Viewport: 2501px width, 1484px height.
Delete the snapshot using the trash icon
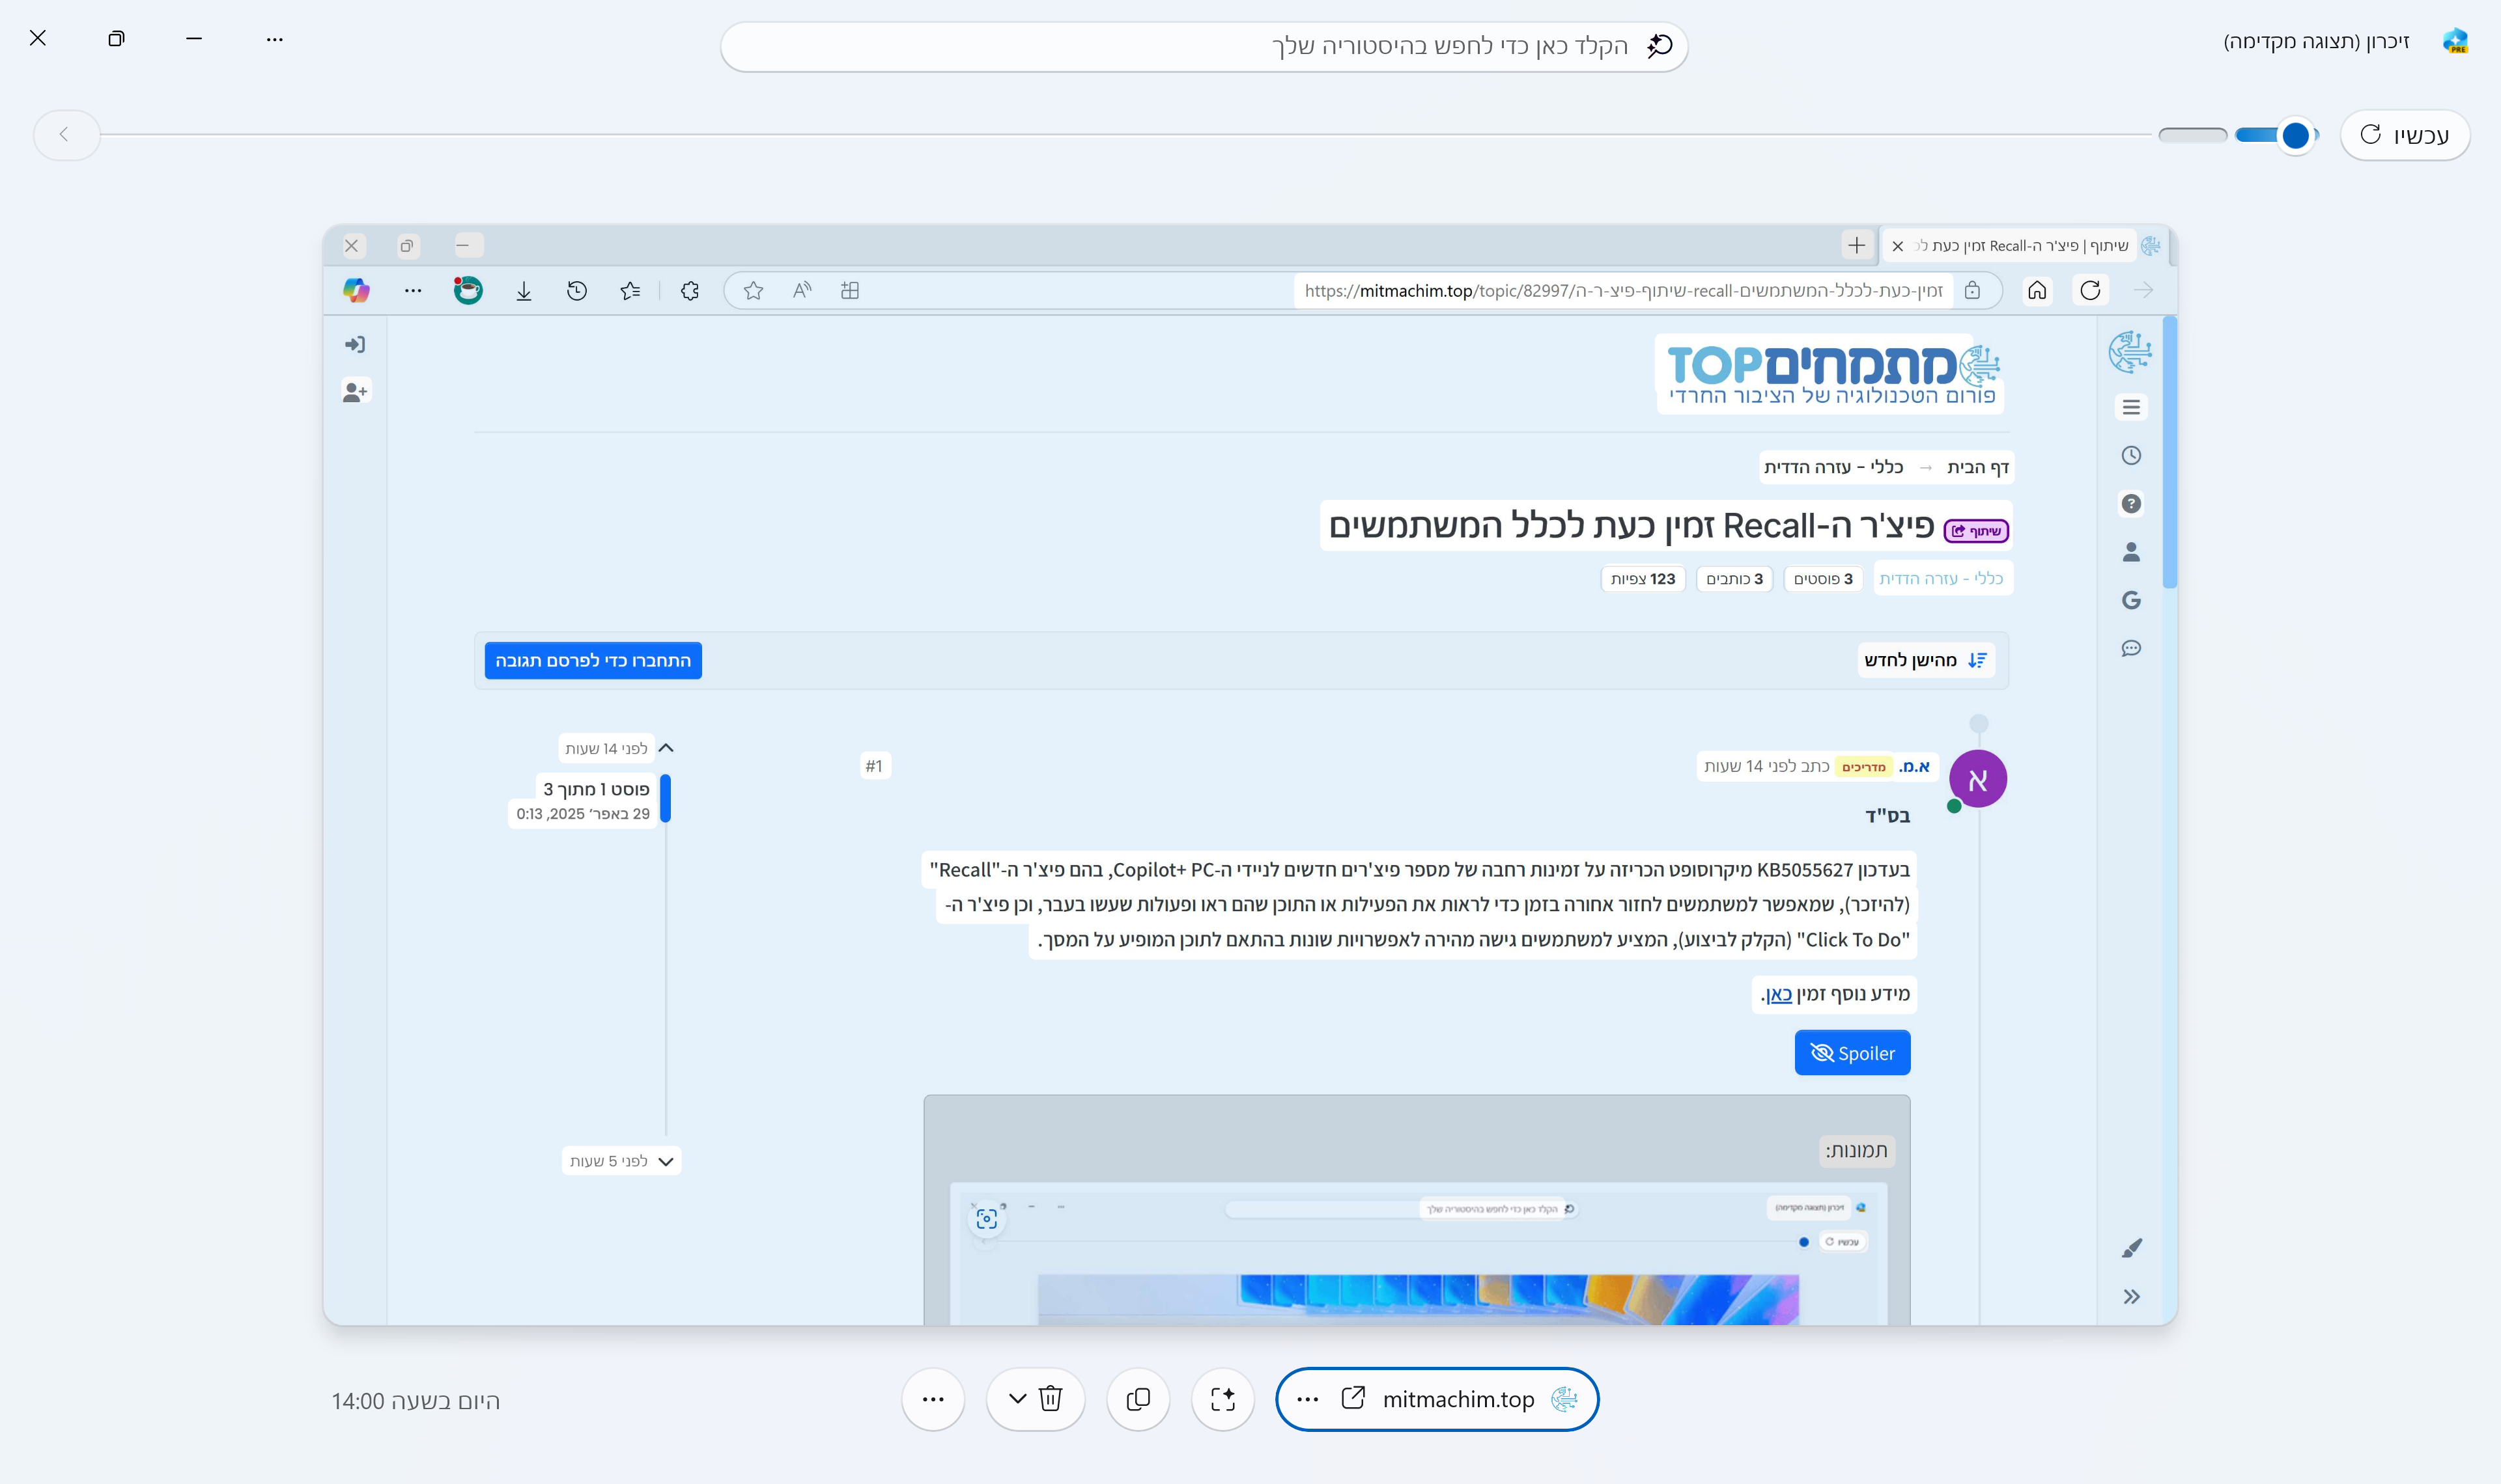click(x=1051, y=1398)
